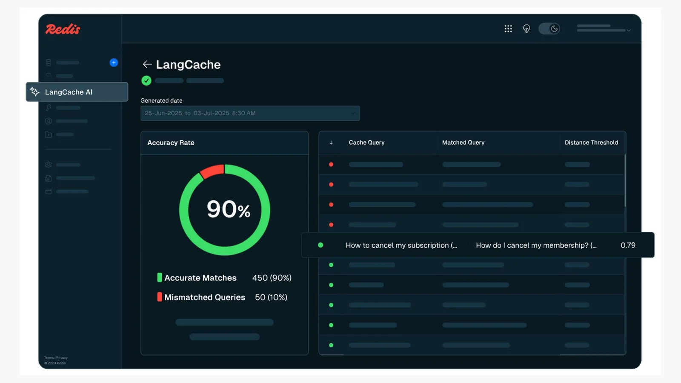Screen dimensions: 681x383
Task: Click the Generated date label
Action: pos(161,100)
